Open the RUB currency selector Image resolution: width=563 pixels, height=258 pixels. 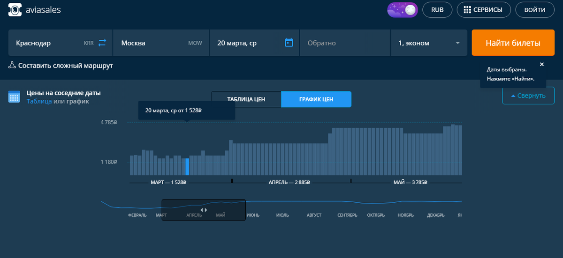click(x=437, y=10)
